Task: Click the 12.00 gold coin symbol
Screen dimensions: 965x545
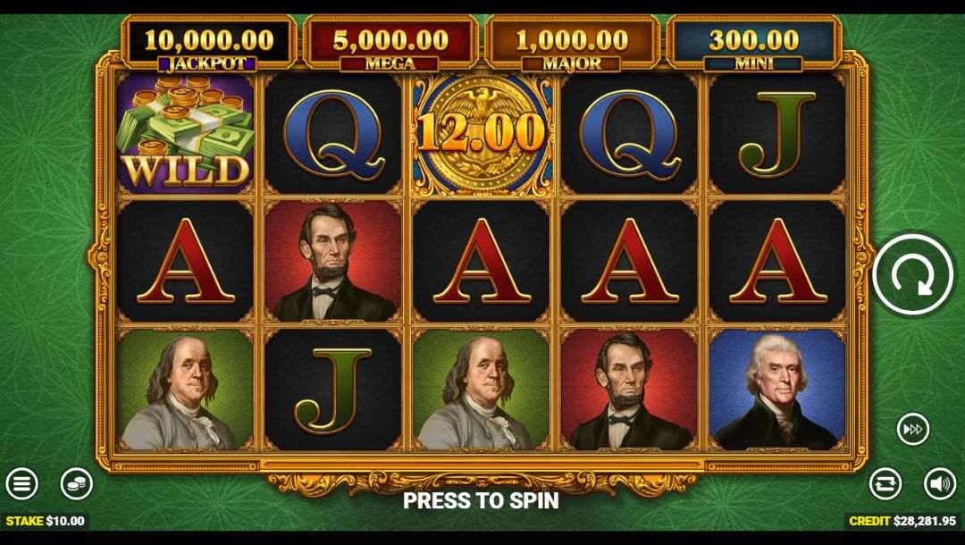Action: pyautogui.click(x=482, y=133)
